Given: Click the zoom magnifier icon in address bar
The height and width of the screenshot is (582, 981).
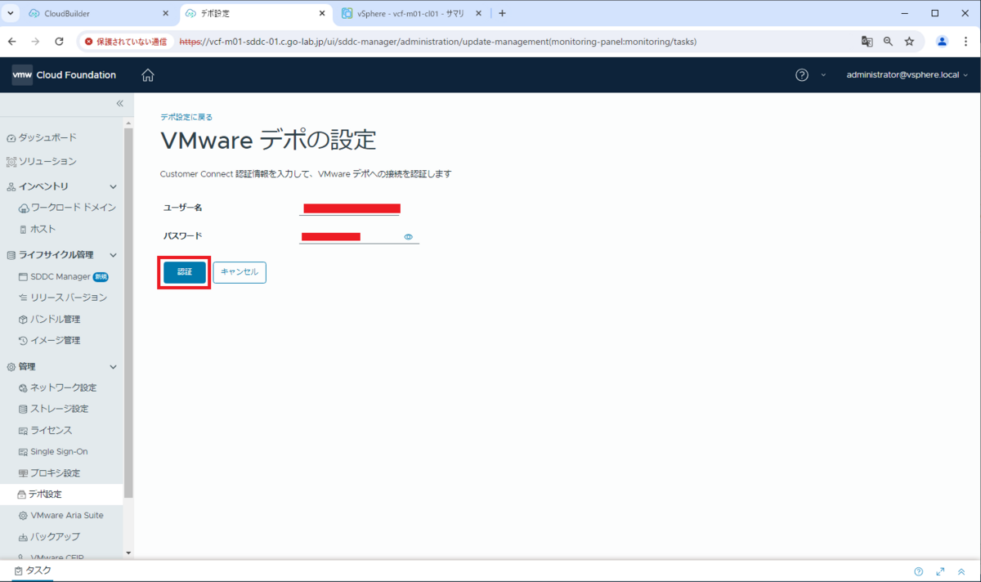Looking at the screenshot, I should (889, 41).
